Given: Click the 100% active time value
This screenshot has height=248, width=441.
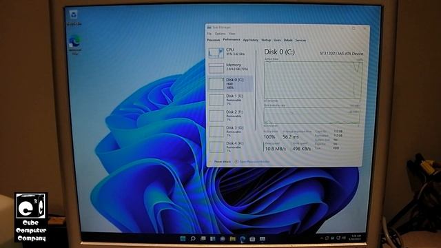Looking at the screenshot, I should pyautogui.click(x=269, y=137).
